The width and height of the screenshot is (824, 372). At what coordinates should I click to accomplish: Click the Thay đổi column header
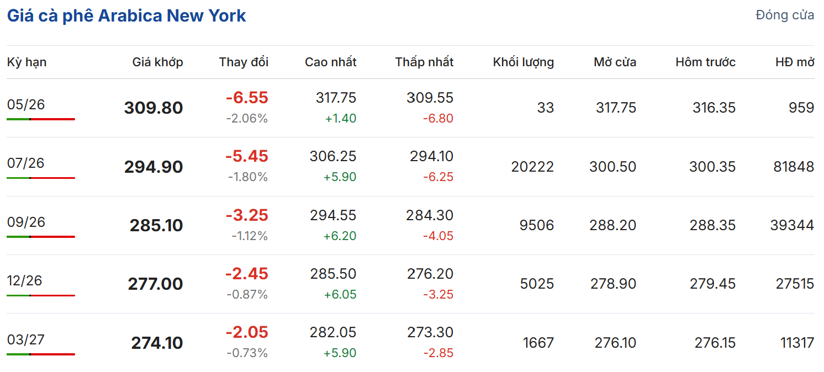[x=244, y=62]
